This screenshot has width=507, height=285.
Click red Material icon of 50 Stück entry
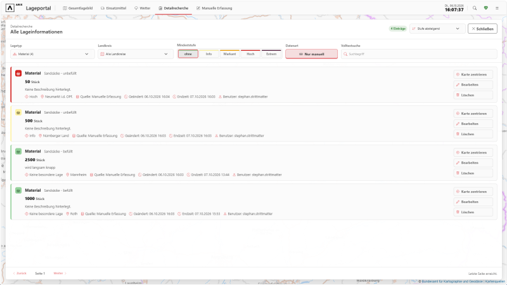[18, 74]
